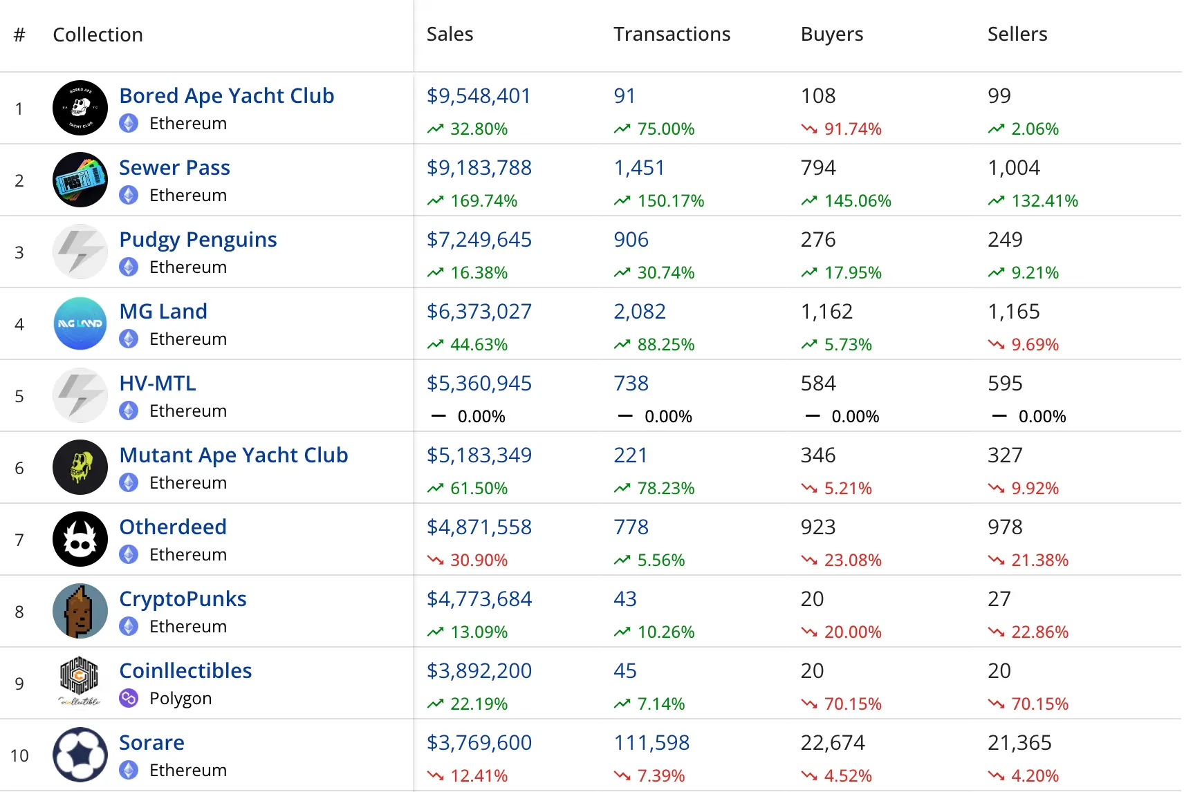Screen dimensions: 1184x792
Task: Click sales value $4,773,684
Action: (479, 598)
